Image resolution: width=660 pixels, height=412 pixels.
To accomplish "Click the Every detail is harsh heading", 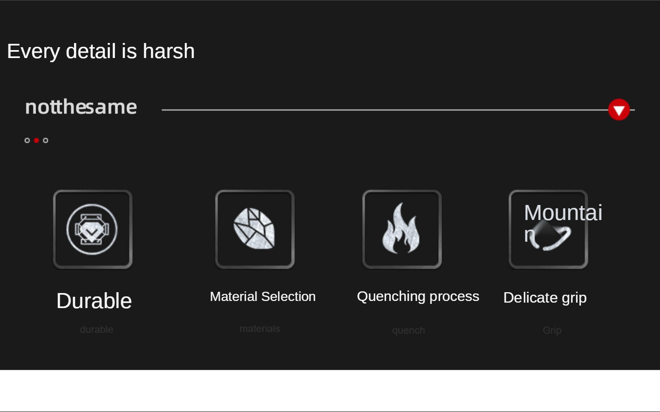I will coord(101,51).
